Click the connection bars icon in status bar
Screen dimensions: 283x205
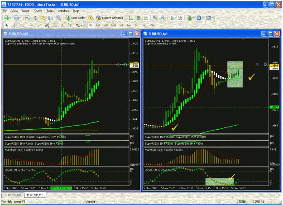[x=242, y=201]
